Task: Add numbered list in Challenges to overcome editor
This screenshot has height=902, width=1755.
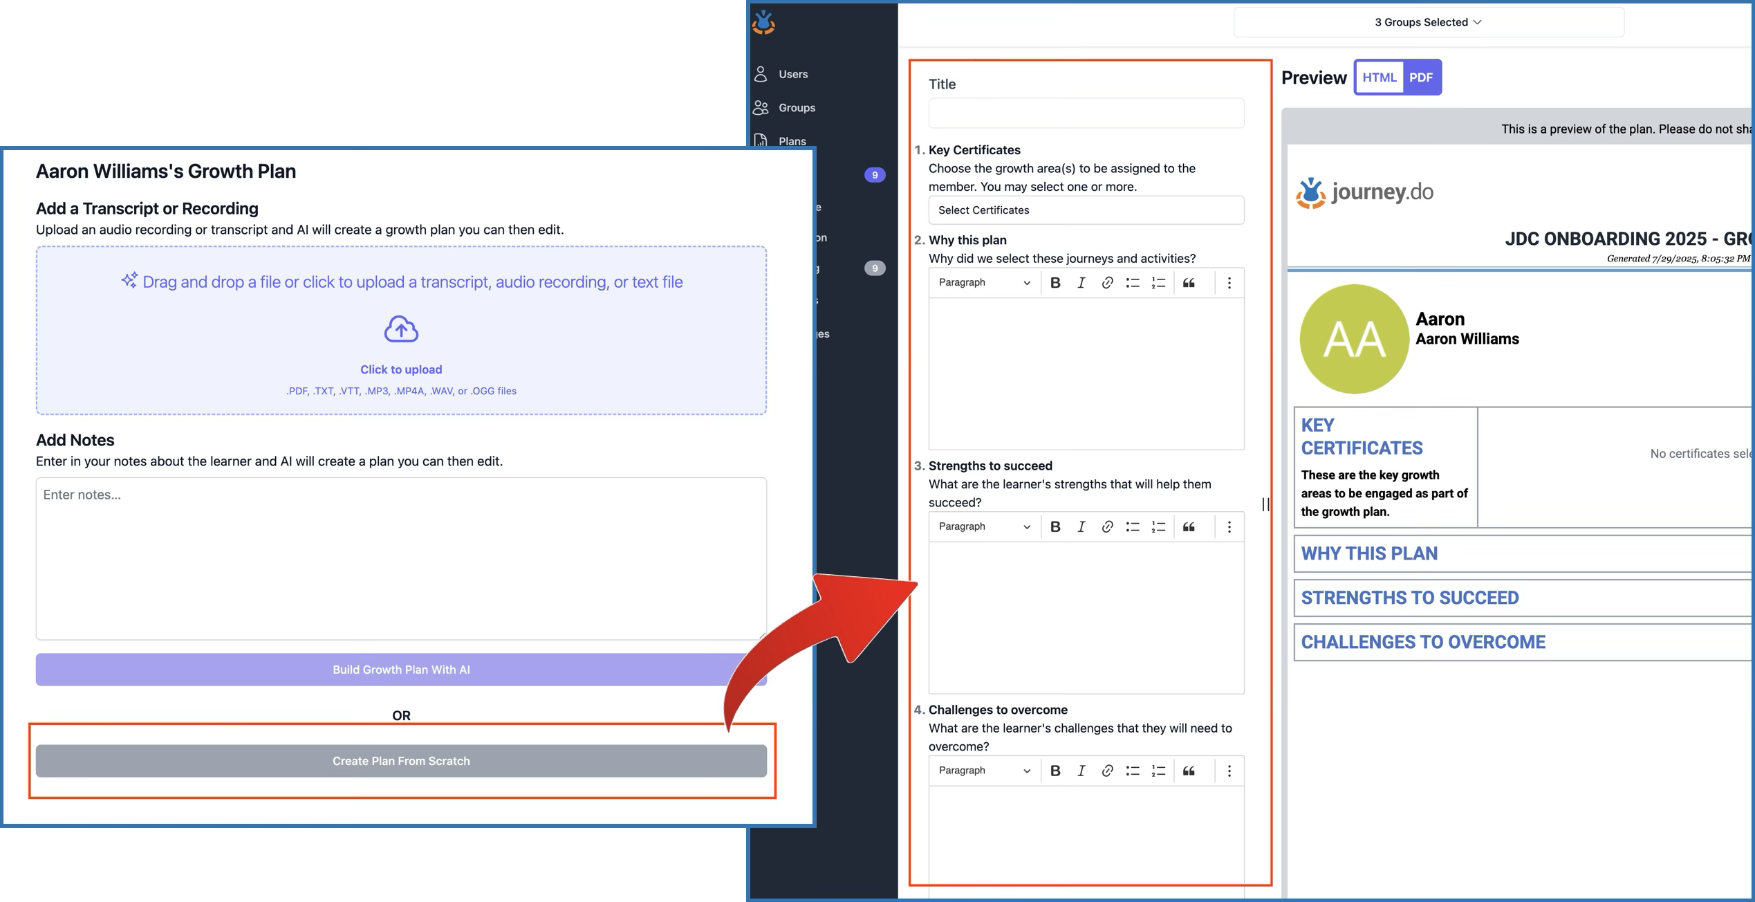Action: (x=1158, y=771)
